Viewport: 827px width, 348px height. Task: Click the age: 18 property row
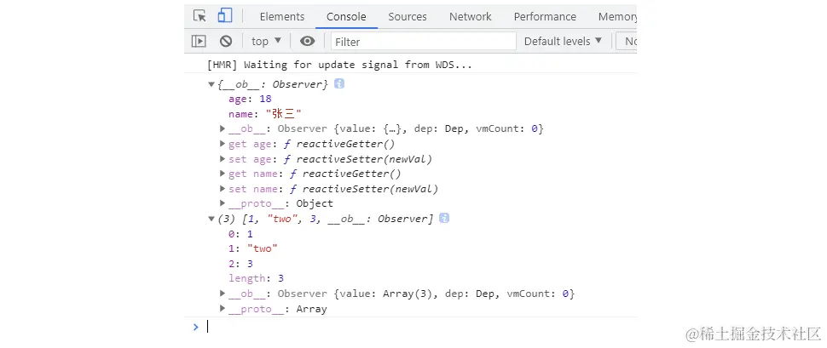click(250, 99)
